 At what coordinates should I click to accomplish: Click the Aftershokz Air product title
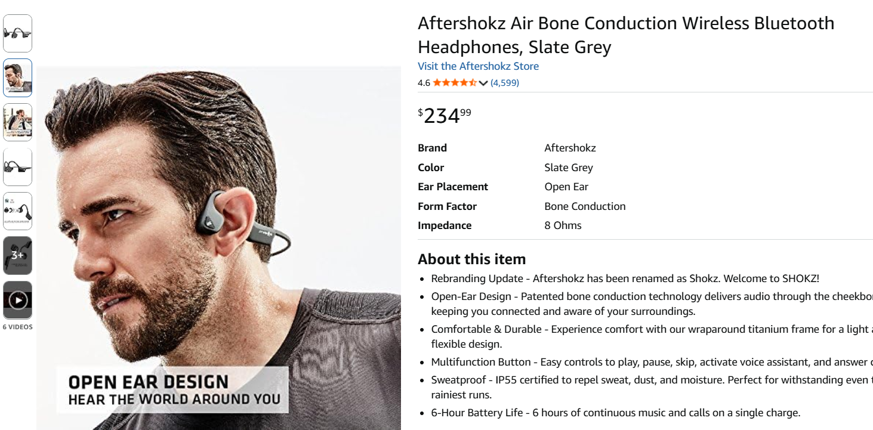coord(625,35)
